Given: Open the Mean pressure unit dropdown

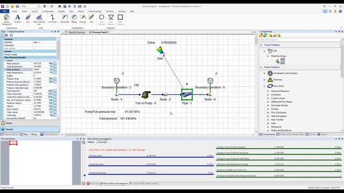Looking at the screenshot, I should [55, 63].
